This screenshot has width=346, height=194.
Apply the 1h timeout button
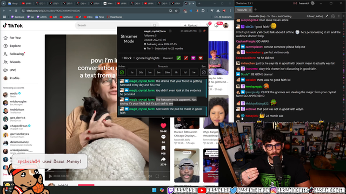(x=176, y=72)
